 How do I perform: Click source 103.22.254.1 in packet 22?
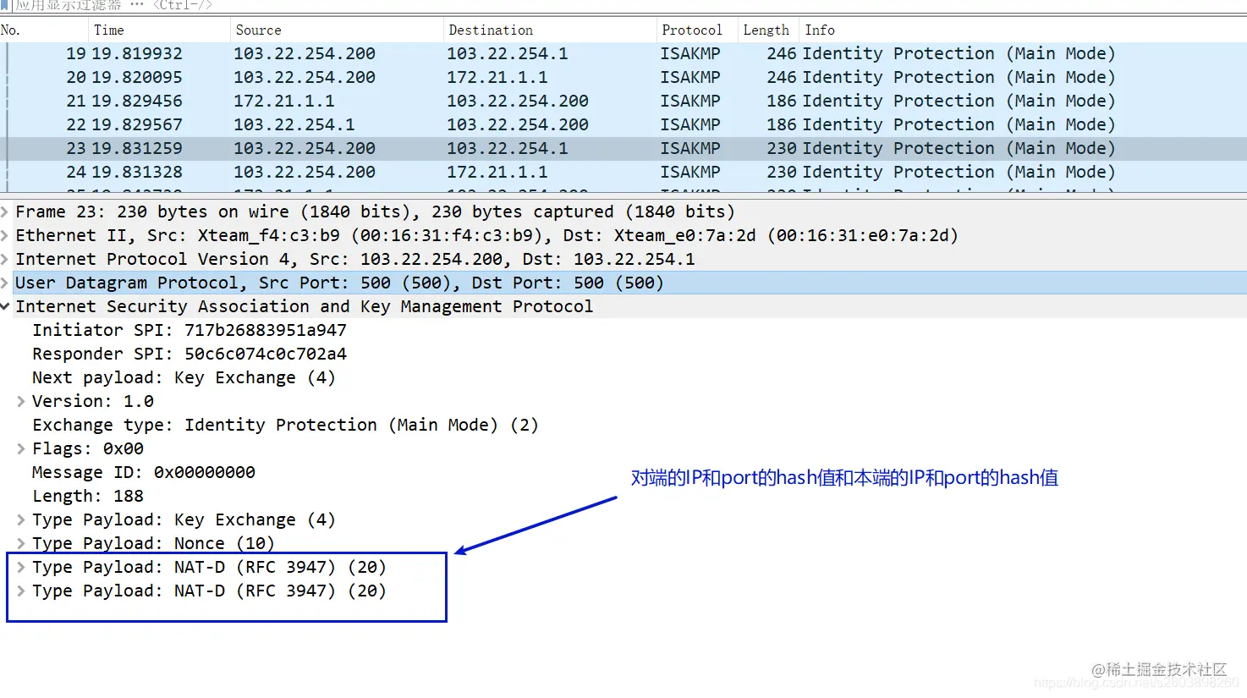[294, 124]
